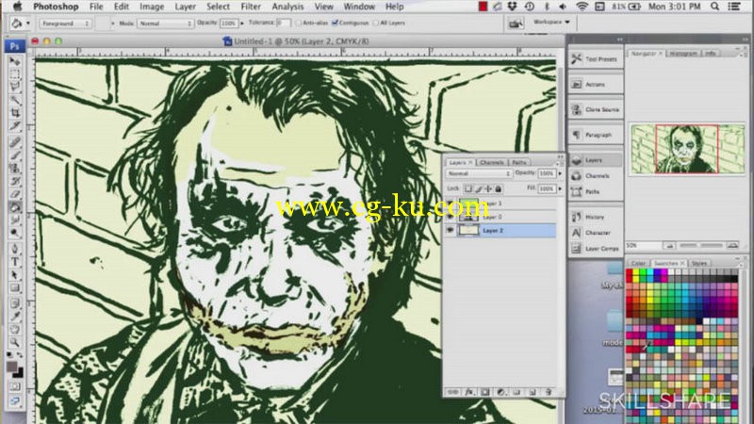This screenshot has width=754, height=424.
Task: Select the Paint Bucket tool in toolbox
Action: (15, 207)
